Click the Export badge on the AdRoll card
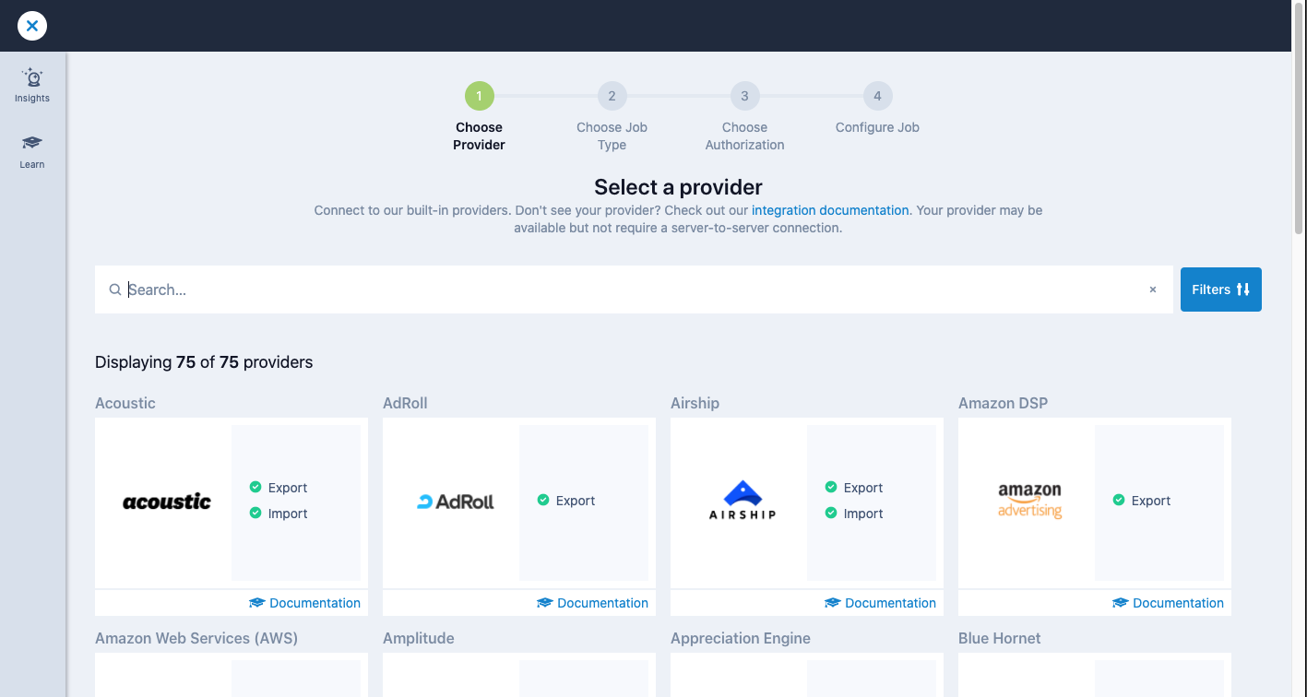This screenshot has height=697, width=1307. pos(565,501)
